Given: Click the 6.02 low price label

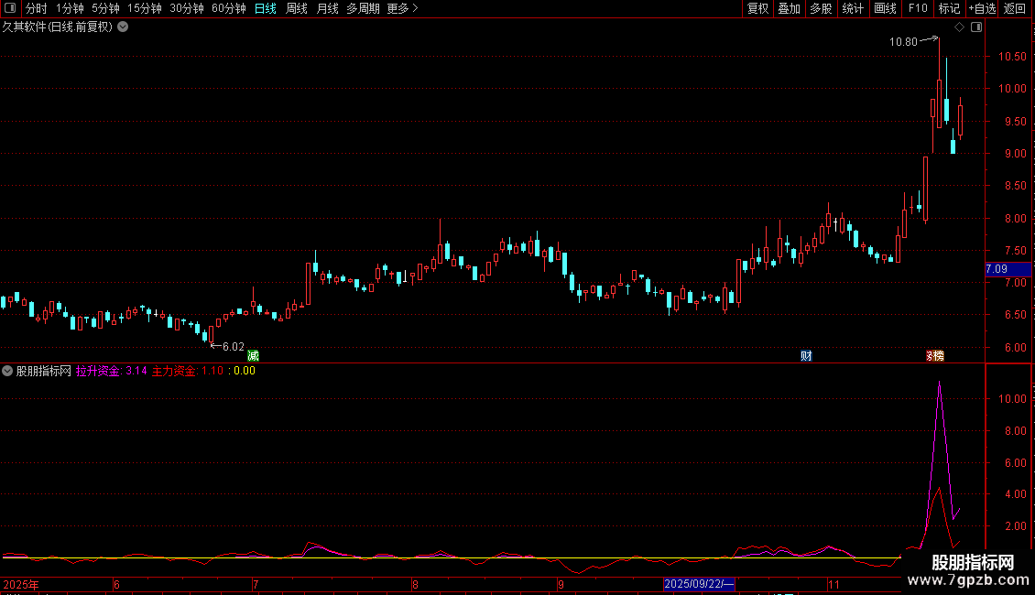Looking at the screenshot, I should 233,346.
